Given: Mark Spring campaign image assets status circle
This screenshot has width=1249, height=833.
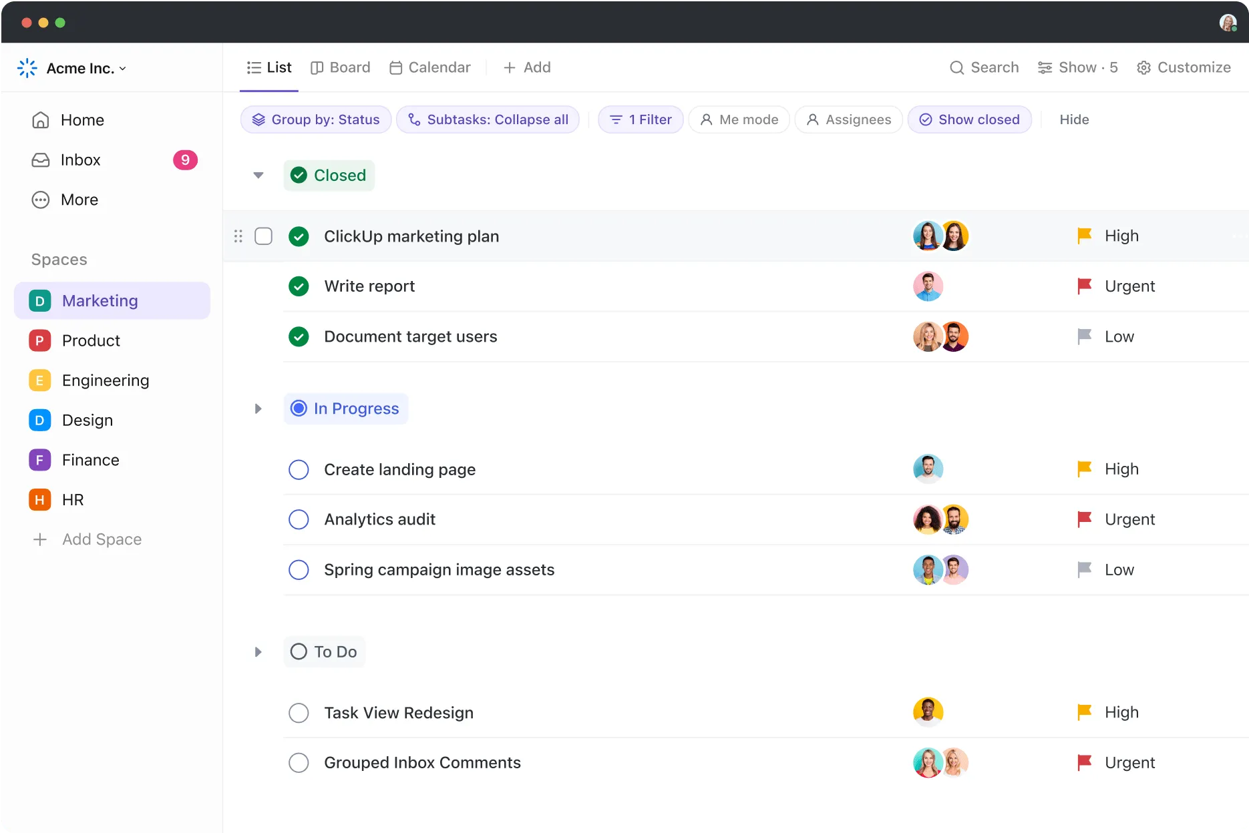Looking at the screenshot, I should (299, 570).
